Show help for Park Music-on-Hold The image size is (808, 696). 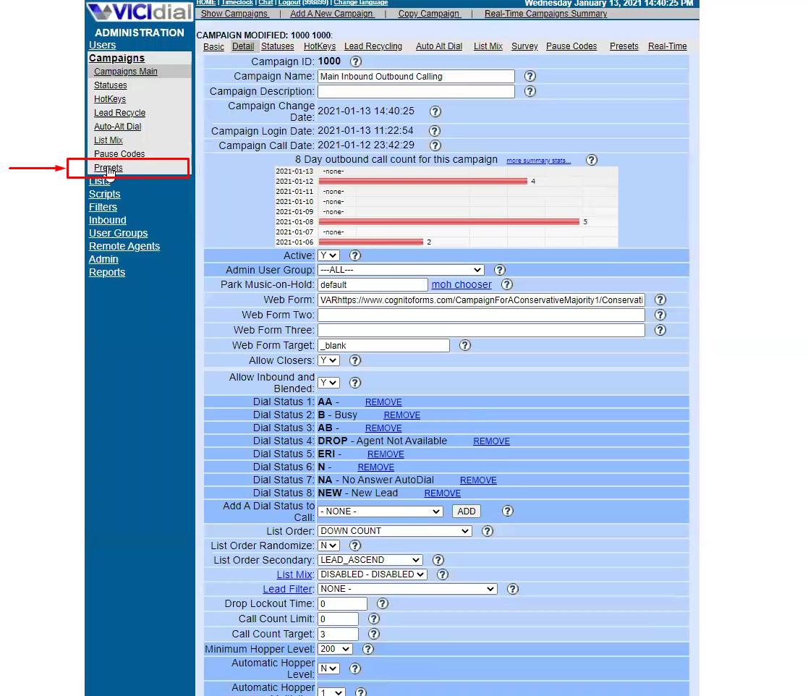[507, 284]
